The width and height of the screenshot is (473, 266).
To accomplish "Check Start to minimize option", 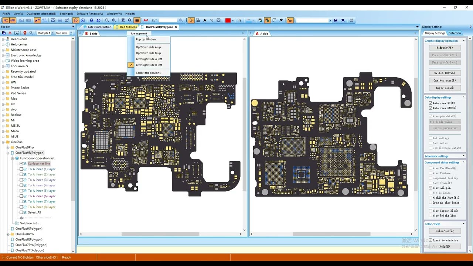I will point(431,240).
